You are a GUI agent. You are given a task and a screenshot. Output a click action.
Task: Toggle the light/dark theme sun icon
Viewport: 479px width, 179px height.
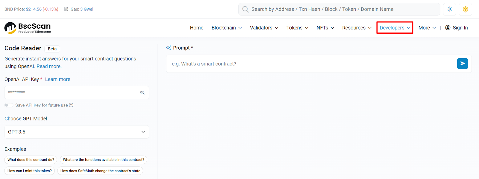450,9
